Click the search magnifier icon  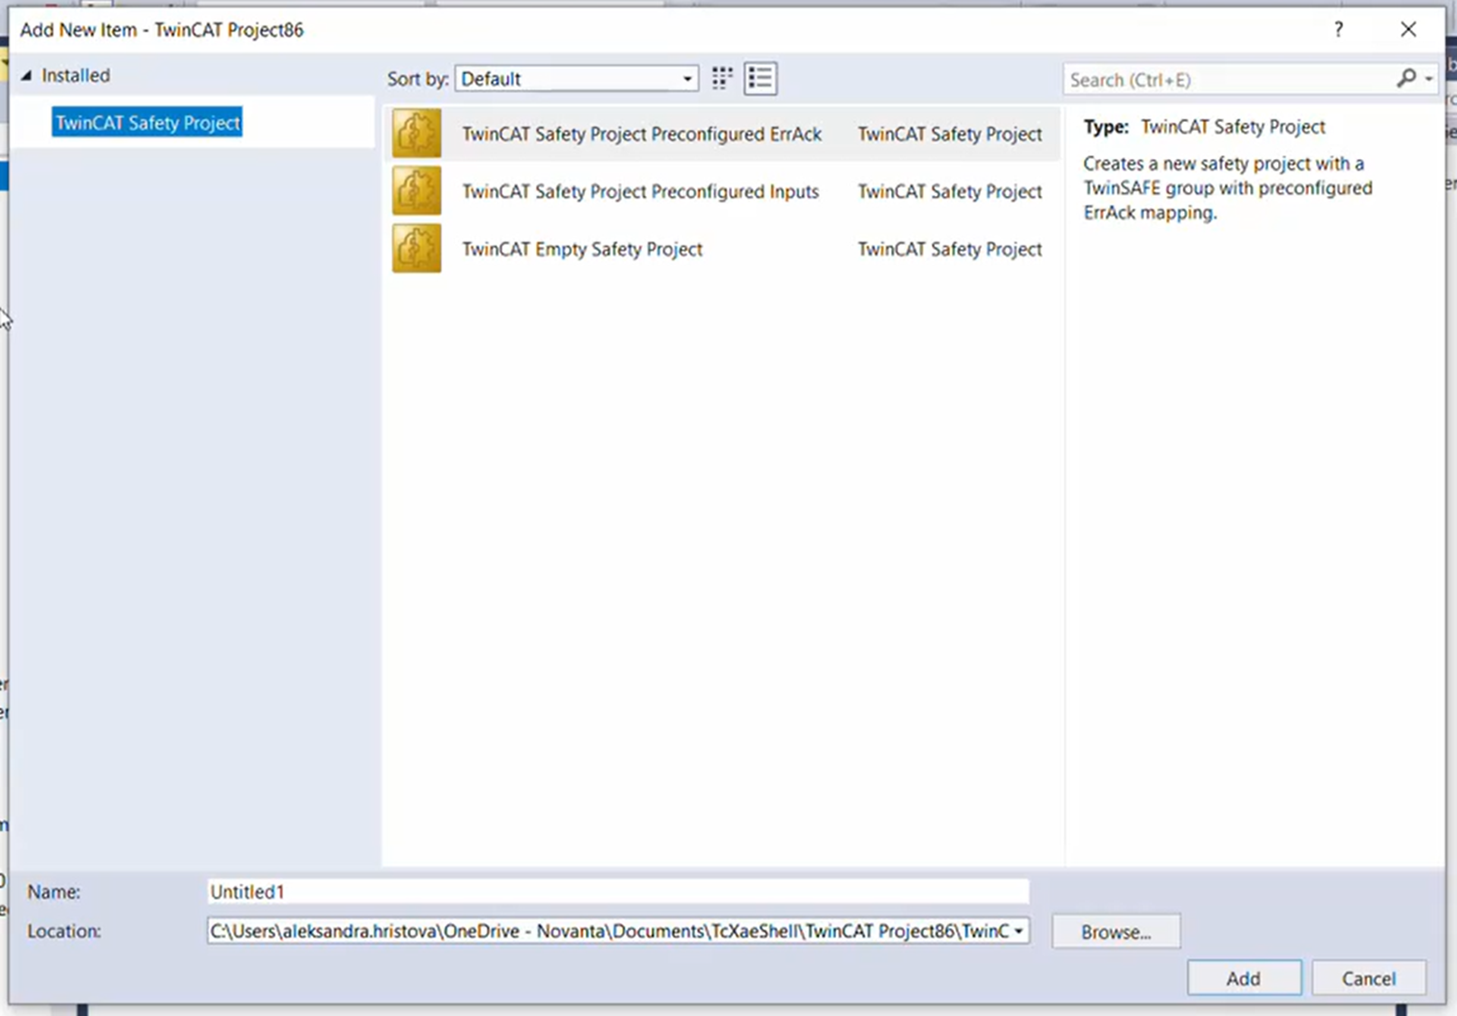(1406, 79)
